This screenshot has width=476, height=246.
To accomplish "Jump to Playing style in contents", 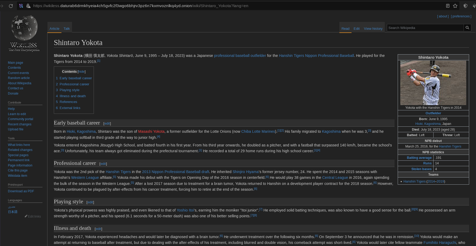I will tap(69, 90).
